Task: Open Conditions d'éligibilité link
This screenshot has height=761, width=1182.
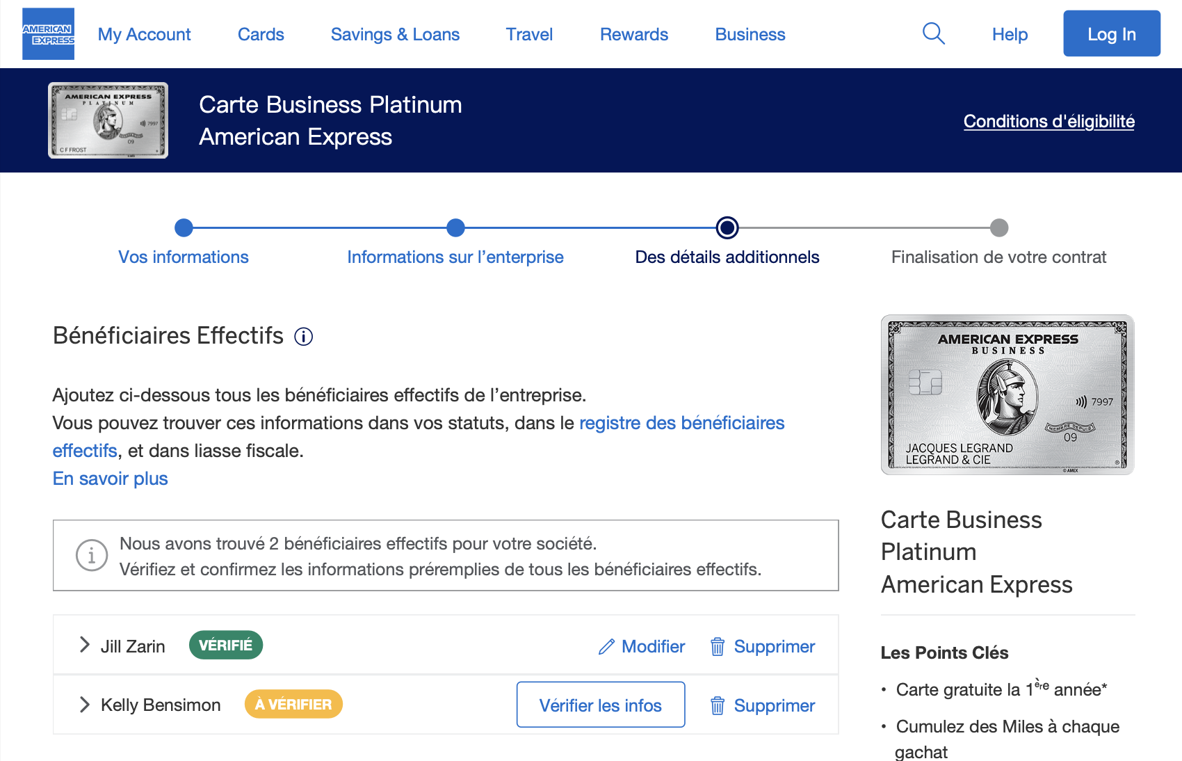Action: tap(1049, 121)
